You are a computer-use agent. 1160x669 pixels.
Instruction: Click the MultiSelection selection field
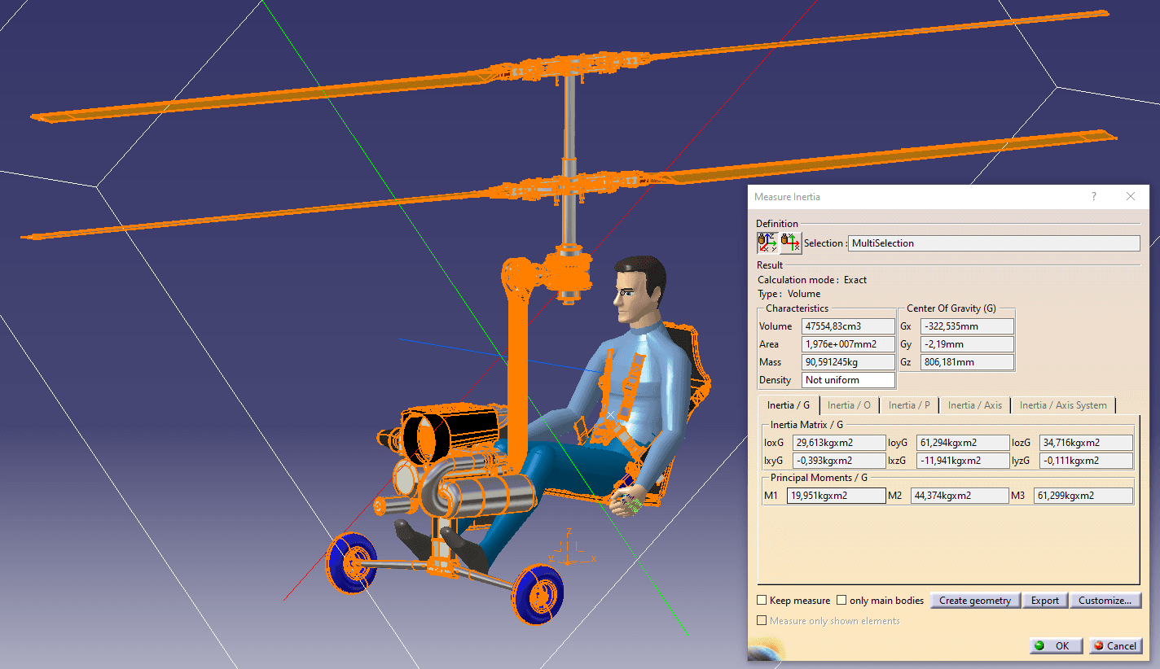click(993, 243)
